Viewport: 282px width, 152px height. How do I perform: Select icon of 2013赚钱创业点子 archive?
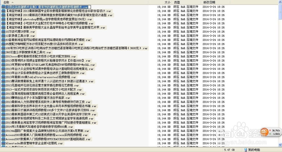tap(3, 98)
